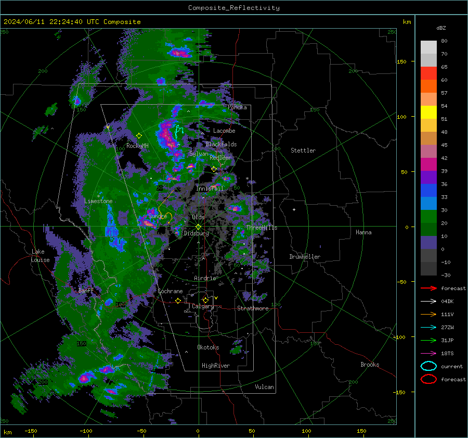Click the Limestone label
Image resolution: width=468 pixels, height=438 pixels.
98,201
